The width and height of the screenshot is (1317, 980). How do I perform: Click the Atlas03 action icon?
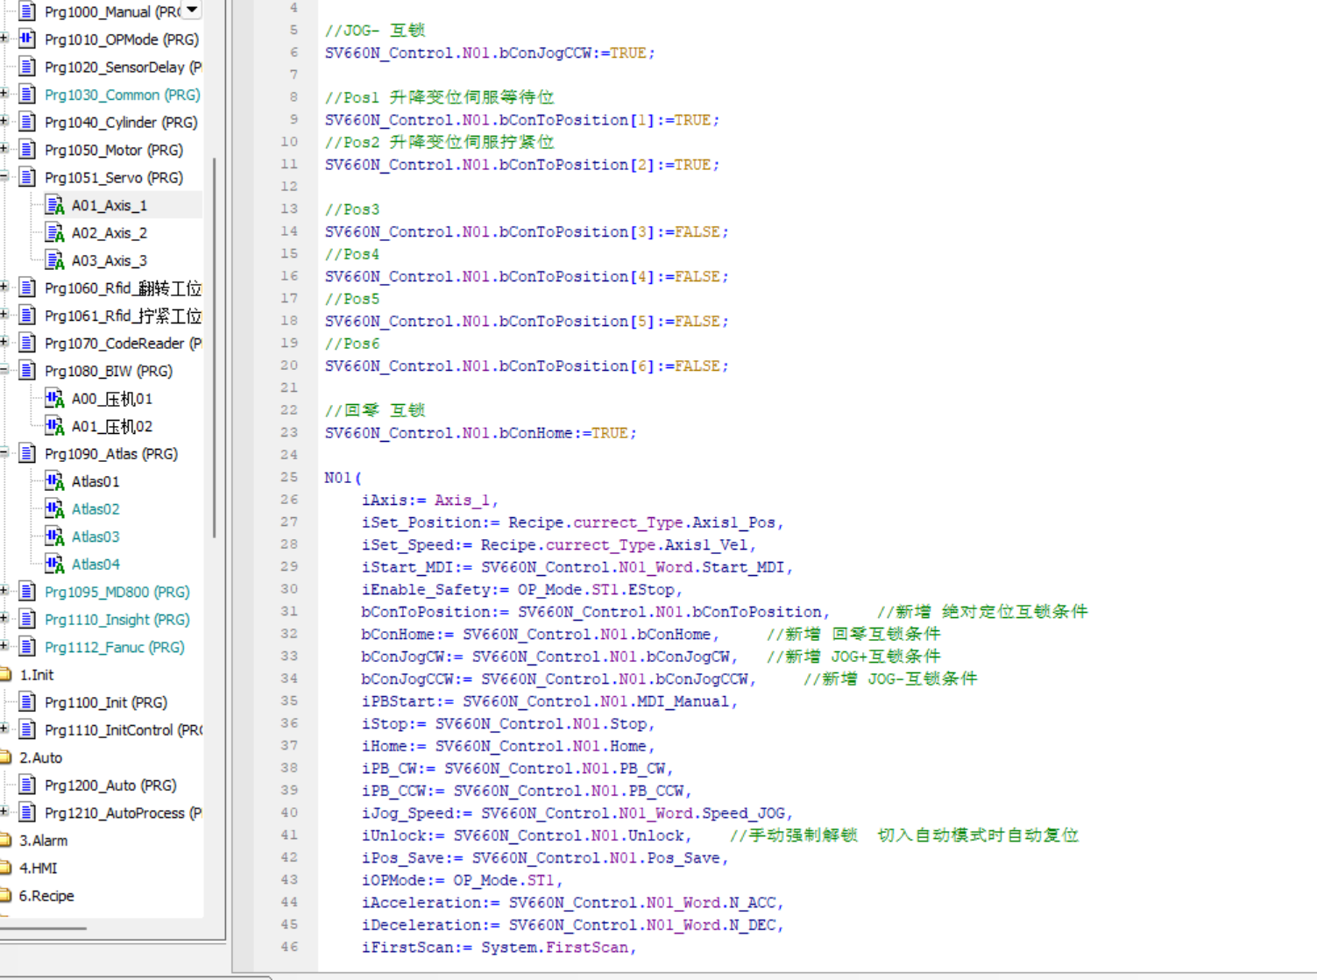click(x=54, y=536)
